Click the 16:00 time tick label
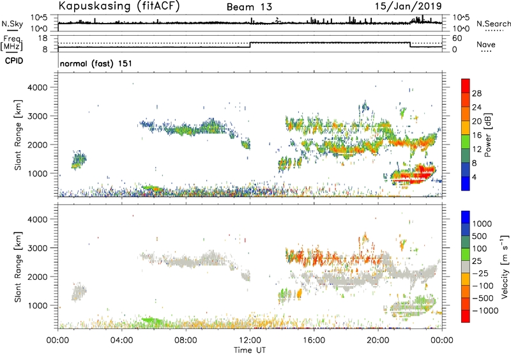The image size is (511, 354). pyautogui.click(x=314, y=341)
